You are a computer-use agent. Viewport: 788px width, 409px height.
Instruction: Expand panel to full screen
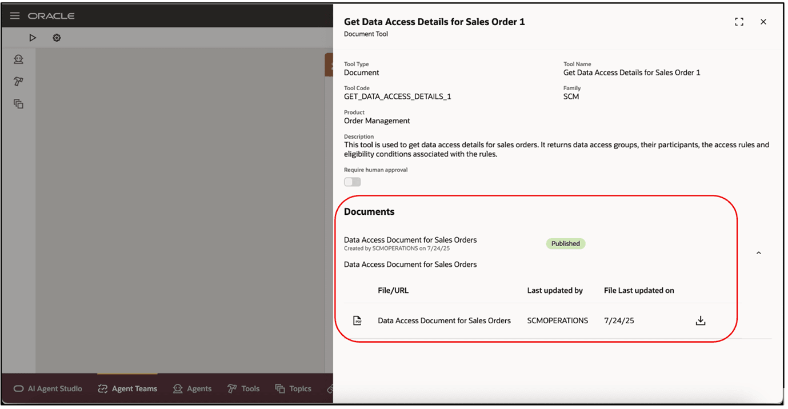pyautogui.click(x=739, y=22)
